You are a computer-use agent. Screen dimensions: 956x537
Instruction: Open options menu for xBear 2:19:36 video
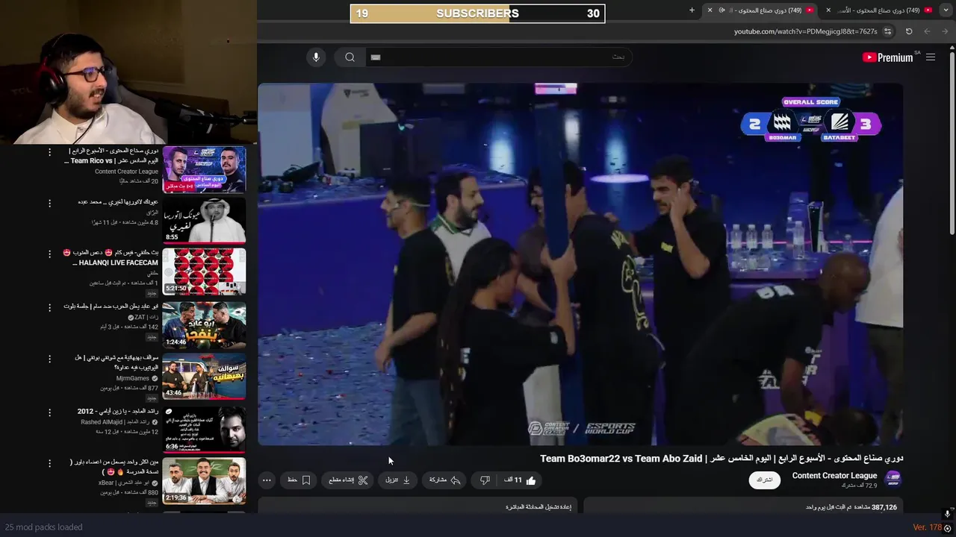click(x=50, y=463)
